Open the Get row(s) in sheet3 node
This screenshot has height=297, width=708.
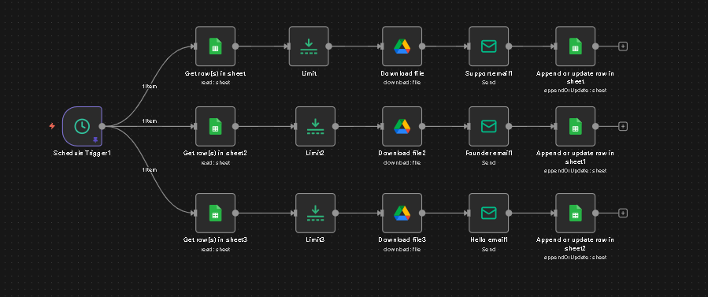click(215, 213)
